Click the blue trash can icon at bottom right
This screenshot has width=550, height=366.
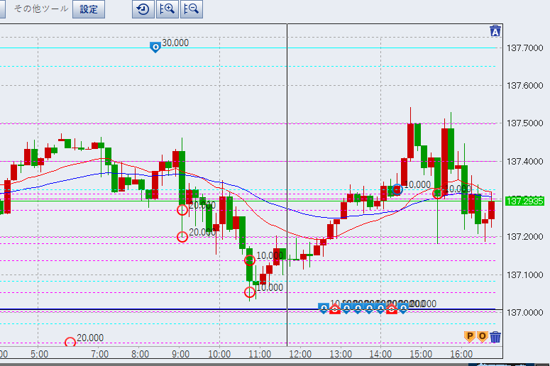(495, 336)
